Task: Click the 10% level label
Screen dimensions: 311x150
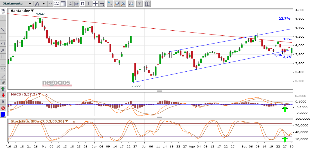Action: [x=287, y=39]
